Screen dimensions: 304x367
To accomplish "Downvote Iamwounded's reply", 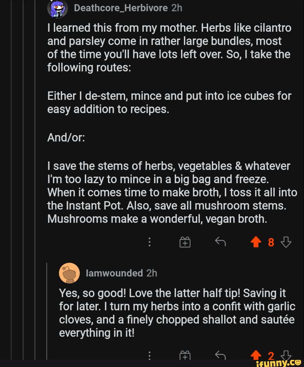I will 286,355.
